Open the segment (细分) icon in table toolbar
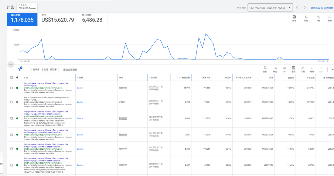 click(x=275, y=69)
